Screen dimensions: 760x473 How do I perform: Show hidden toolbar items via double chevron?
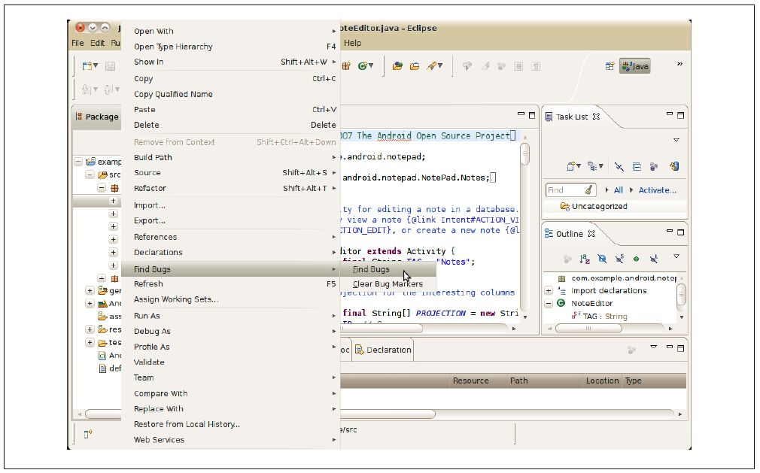point(680,63)
